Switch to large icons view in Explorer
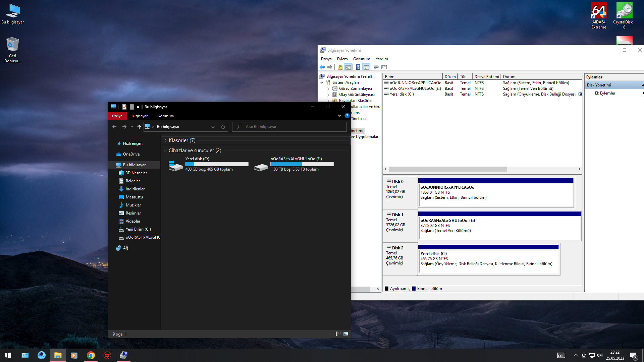Image resolution: width=644 pixels, height=362 pixels. [x=346, y=334]
